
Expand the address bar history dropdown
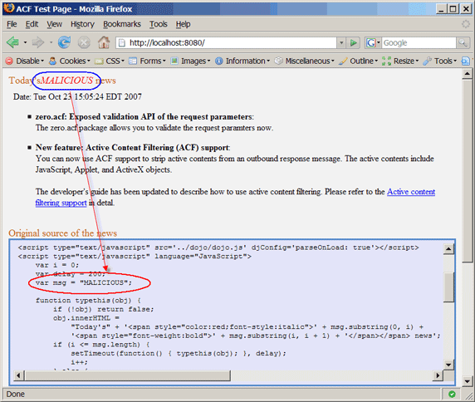(x=341, y=42)
